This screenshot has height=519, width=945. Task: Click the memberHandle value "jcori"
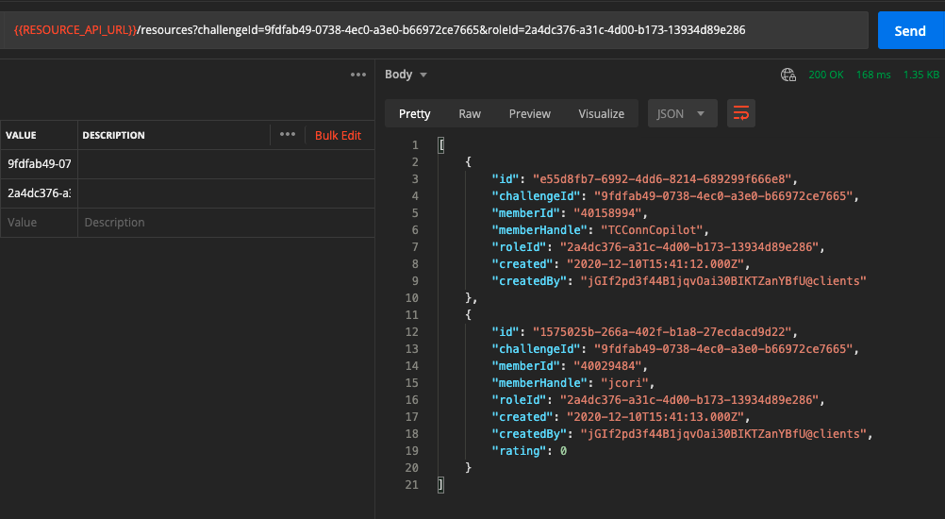[x=624, y=383]
